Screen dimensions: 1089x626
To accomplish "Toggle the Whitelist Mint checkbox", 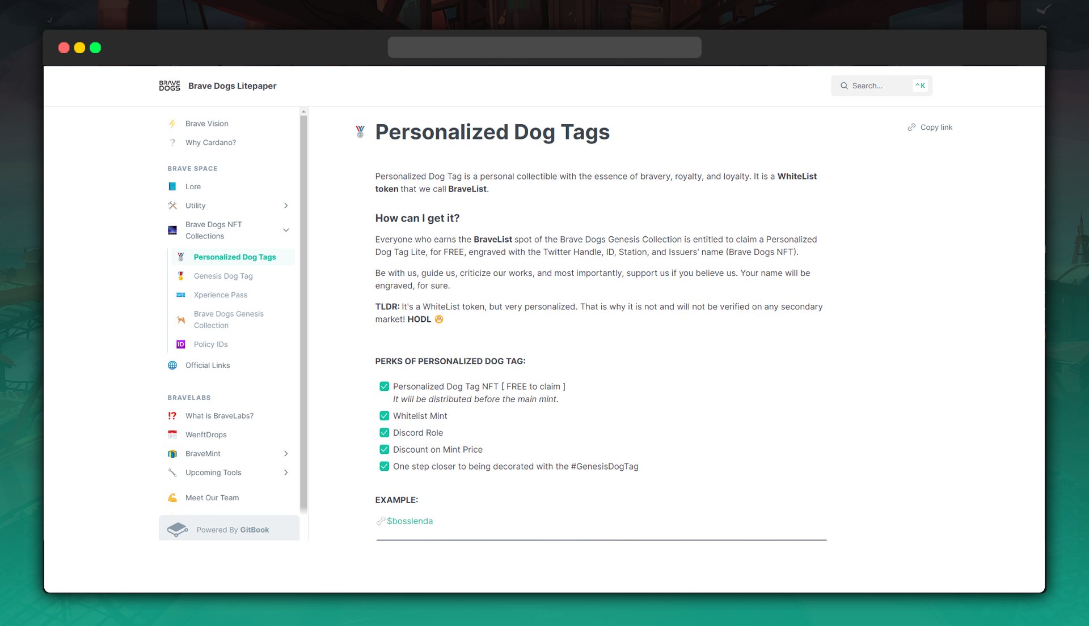I will tap(384, 416).
